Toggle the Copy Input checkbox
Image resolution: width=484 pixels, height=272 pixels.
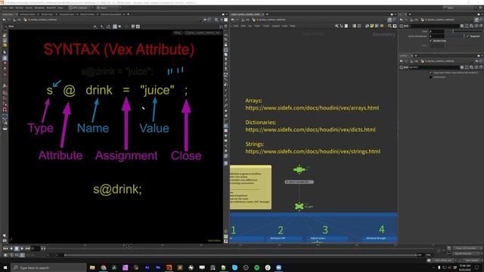430,73
